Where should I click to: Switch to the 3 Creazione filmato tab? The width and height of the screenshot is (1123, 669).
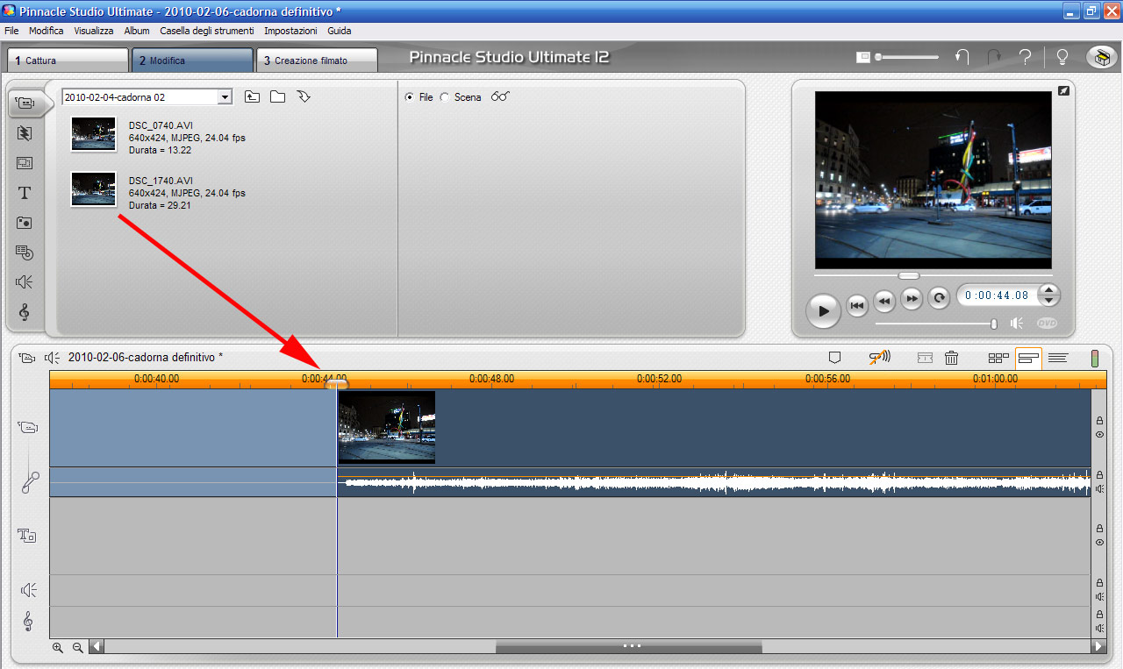pyautogui.click(x=317, y=60)
